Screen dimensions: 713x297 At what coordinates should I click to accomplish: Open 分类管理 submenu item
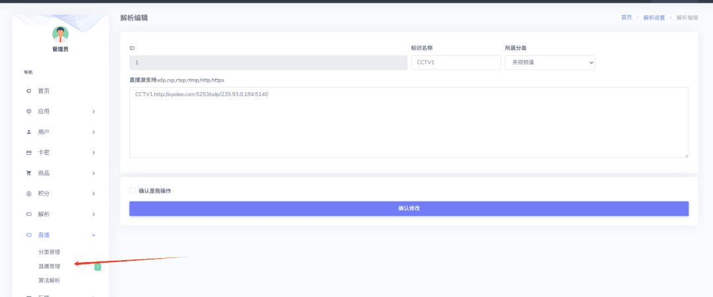(x=50, y=252)
